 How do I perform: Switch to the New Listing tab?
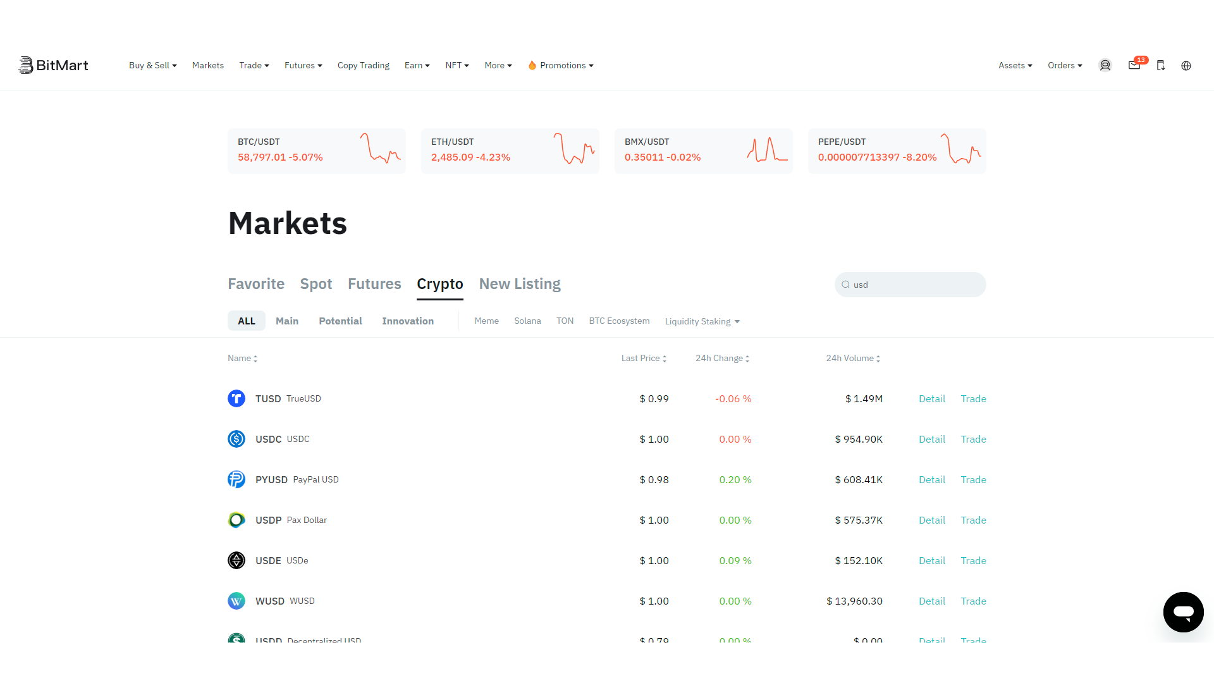click(520, 284)
